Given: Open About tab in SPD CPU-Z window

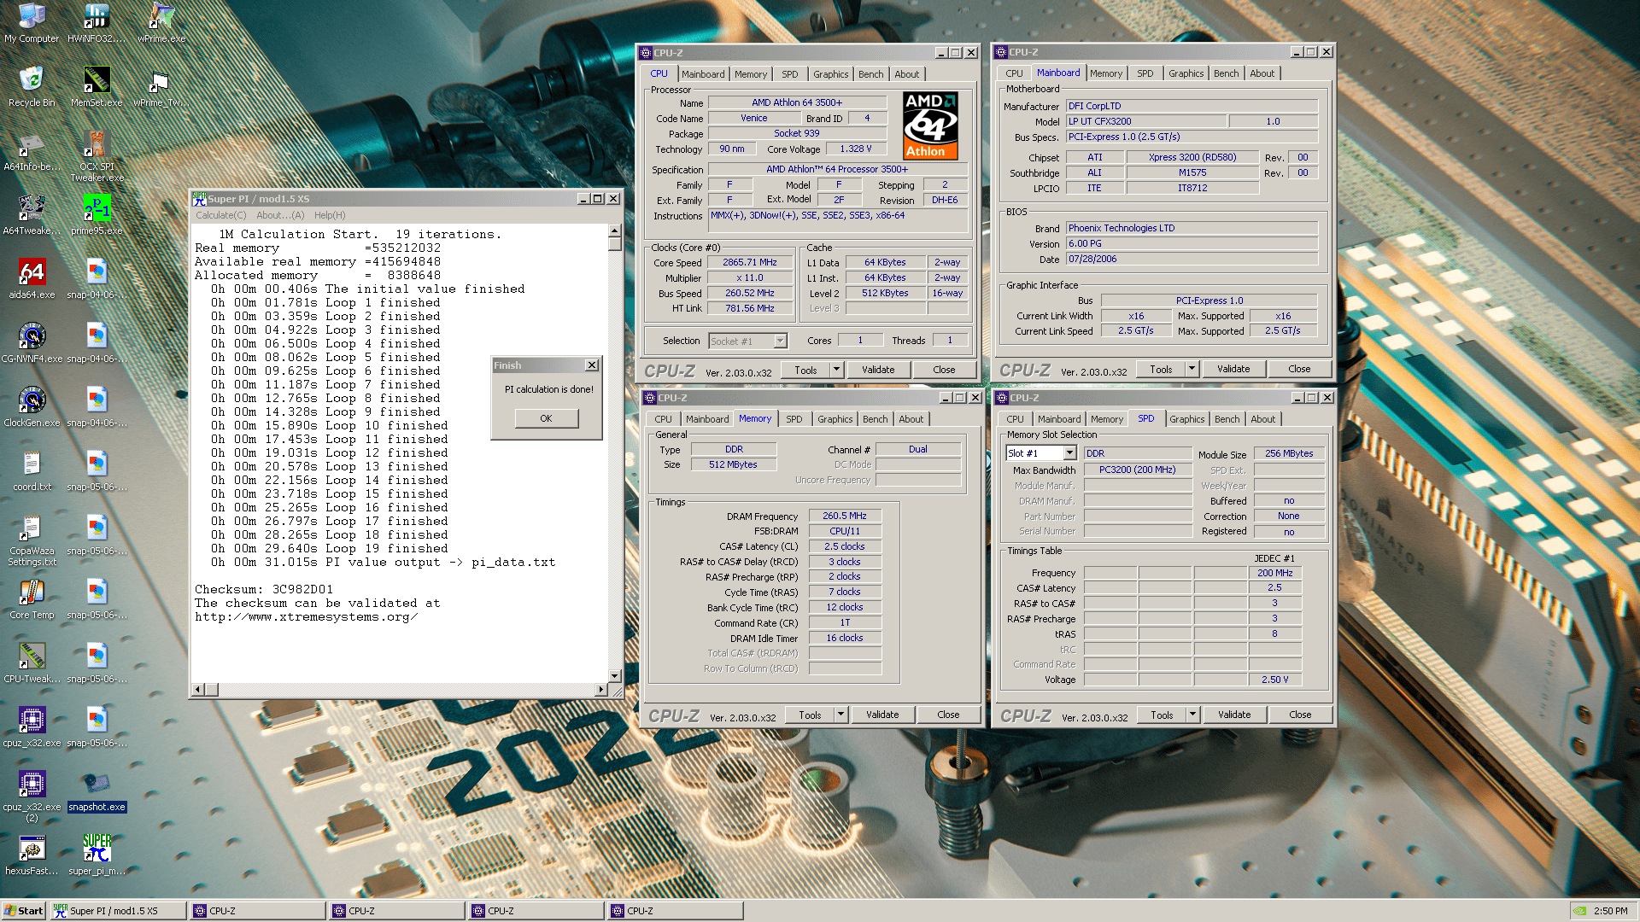Looking at the screenshot, I should 1262,419.
